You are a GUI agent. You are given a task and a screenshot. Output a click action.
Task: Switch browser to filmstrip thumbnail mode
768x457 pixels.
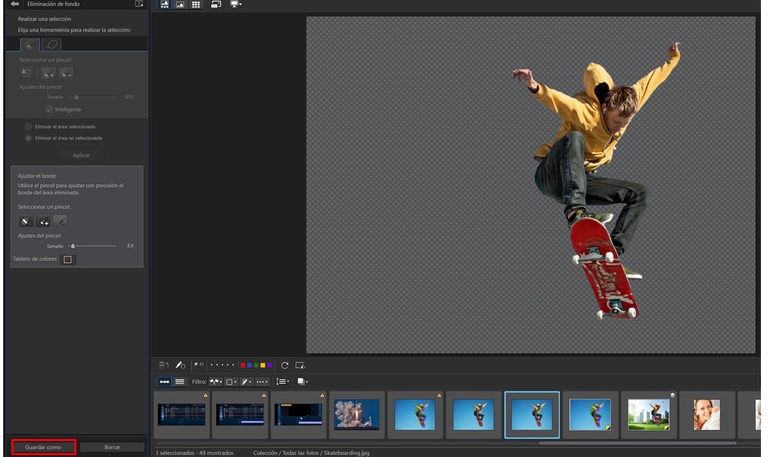(165, 381)
